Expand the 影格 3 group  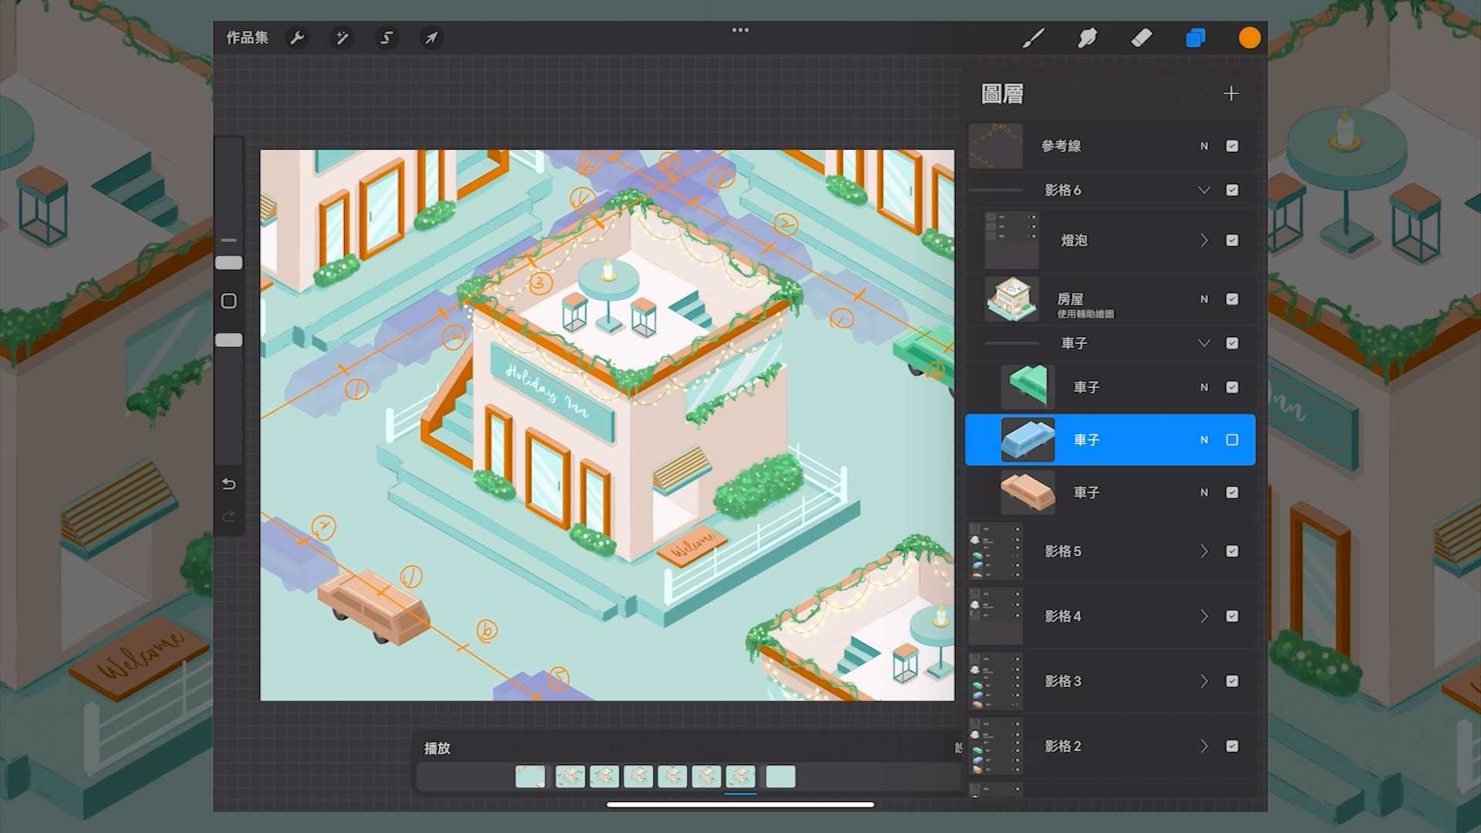(x=1203, y=681)
